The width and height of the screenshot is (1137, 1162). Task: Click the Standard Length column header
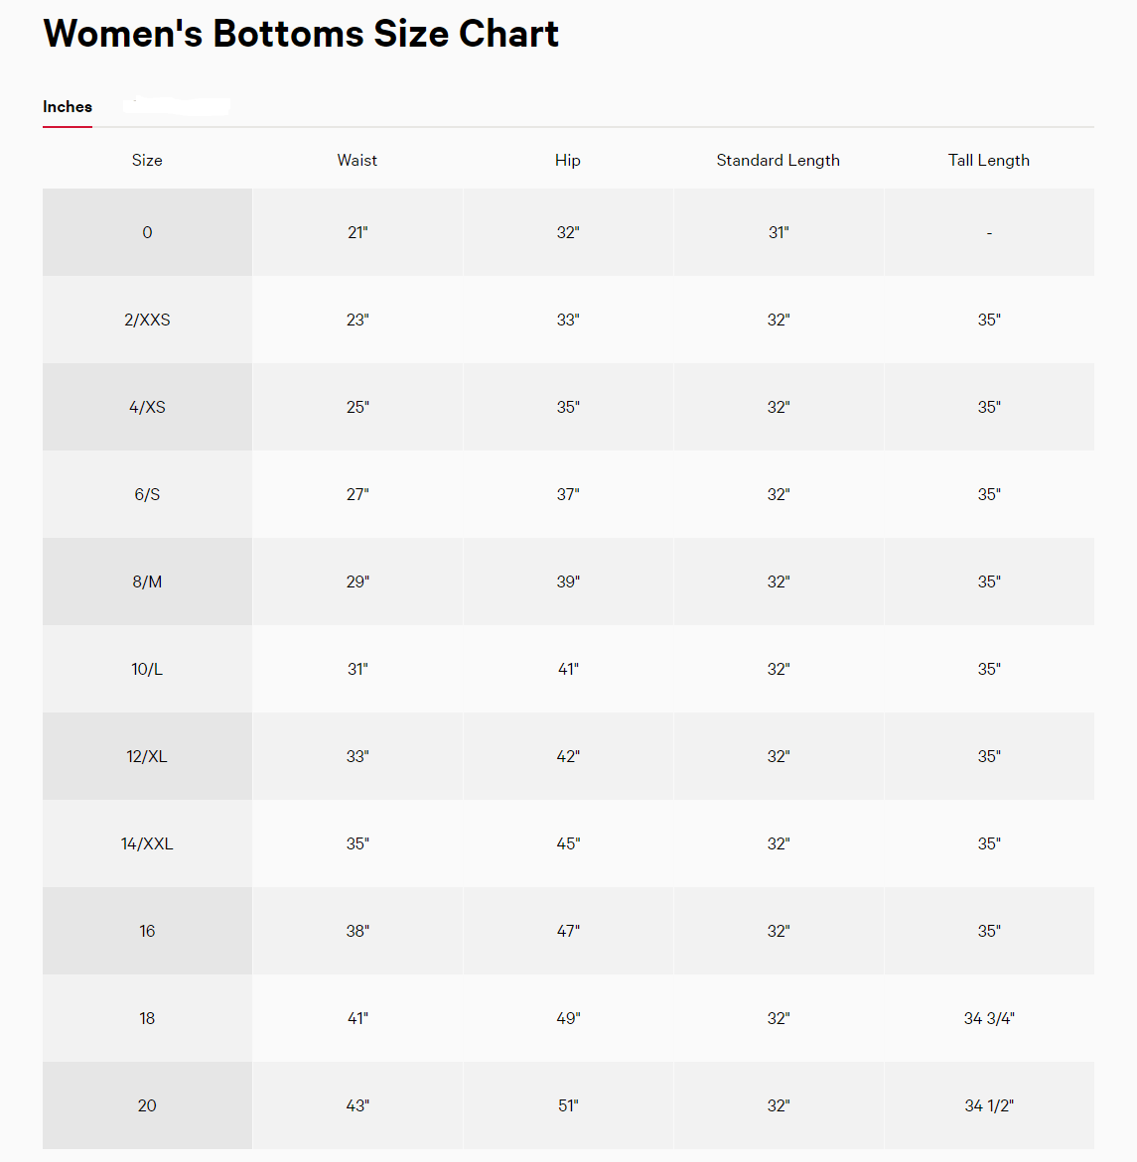coord(779,161)
